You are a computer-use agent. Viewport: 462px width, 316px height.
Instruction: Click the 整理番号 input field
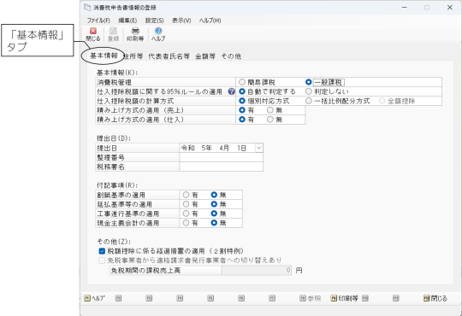[x=221, y=157]
